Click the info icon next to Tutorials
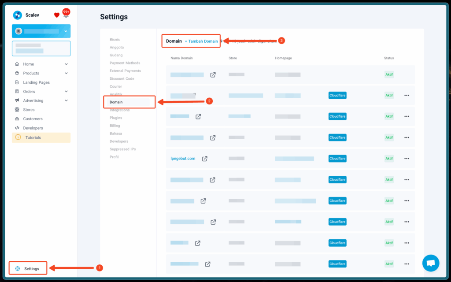This screenshot has width=451, height=282. coord(18,137)
